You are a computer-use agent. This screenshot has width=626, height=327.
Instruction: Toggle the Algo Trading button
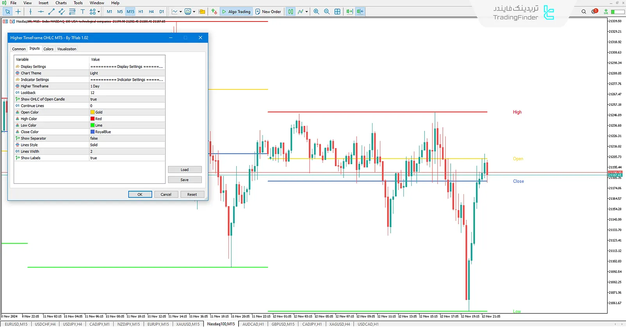pos(236,12)
